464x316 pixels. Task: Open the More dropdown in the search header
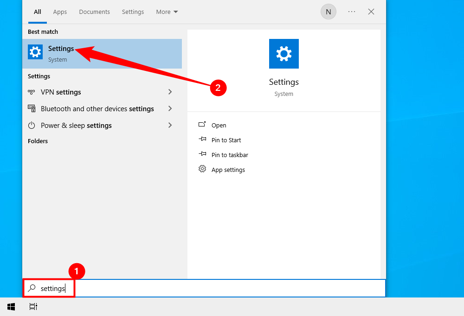tap(167, 12)
